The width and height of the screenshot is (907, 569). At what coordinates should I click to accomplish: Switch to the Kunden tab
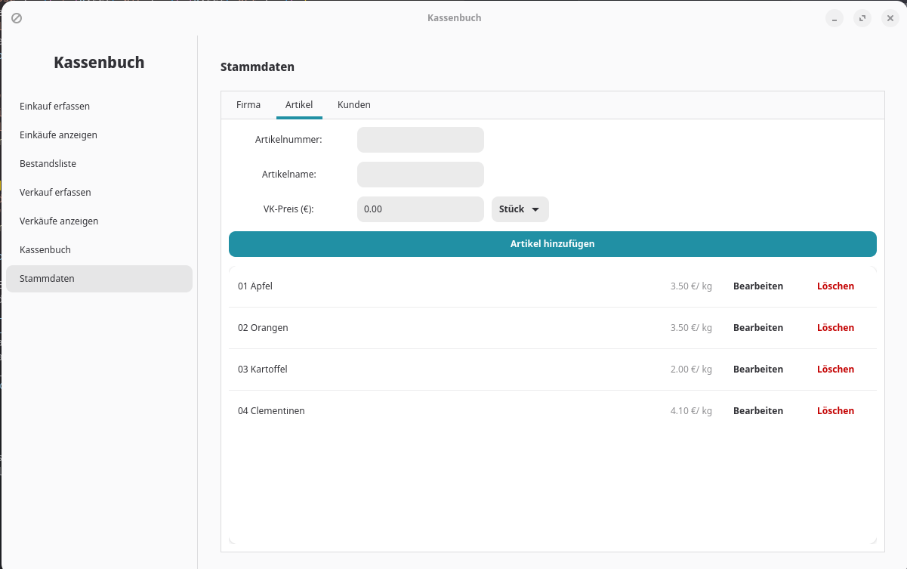[x=353, y=105]
